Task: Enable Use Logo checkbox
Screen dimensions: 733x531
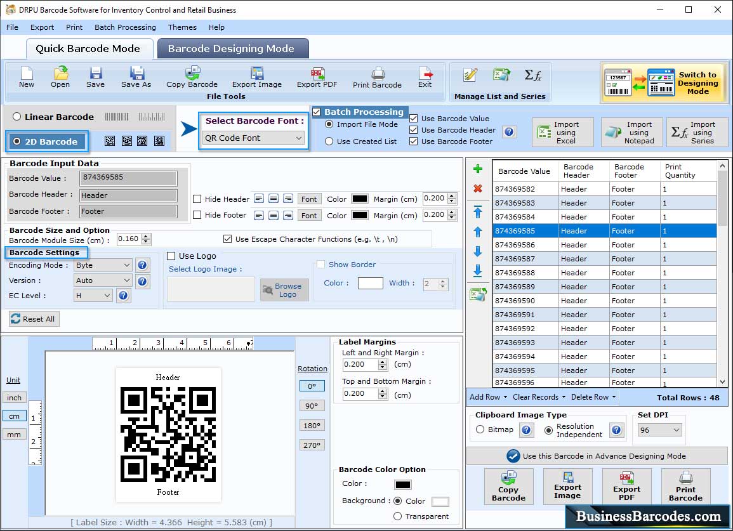Action: tap(171, 256)
